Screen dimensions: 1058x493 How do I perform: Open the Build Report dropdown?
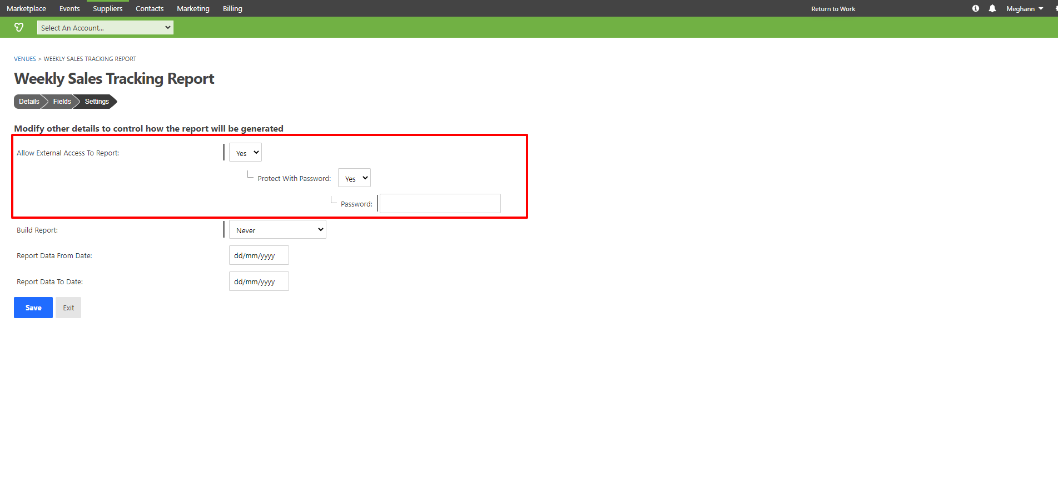(x=277, y=230)
